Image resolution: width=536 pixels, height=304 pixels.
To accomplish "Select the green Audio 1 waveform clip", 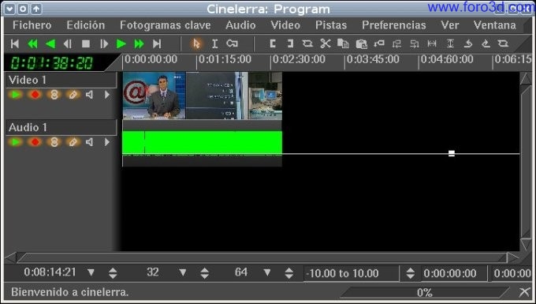I will 203,142.
